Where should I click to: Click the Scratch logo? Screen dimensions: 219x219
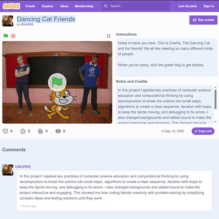(x=11, y=6)
